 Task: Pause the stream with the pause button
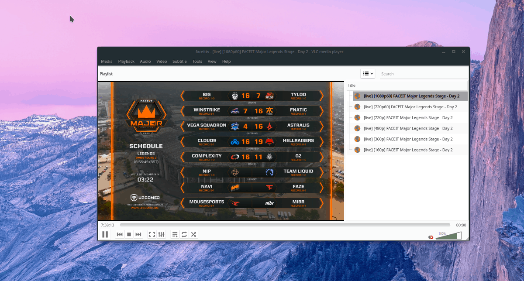(105, 234)
